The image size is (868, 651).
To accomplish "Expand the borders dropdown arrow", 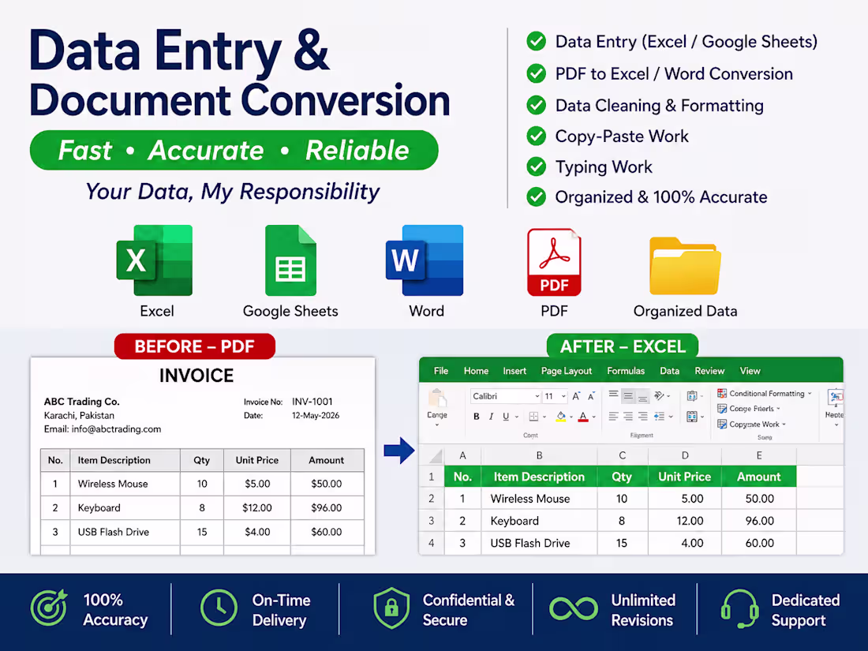I will 544,417.
